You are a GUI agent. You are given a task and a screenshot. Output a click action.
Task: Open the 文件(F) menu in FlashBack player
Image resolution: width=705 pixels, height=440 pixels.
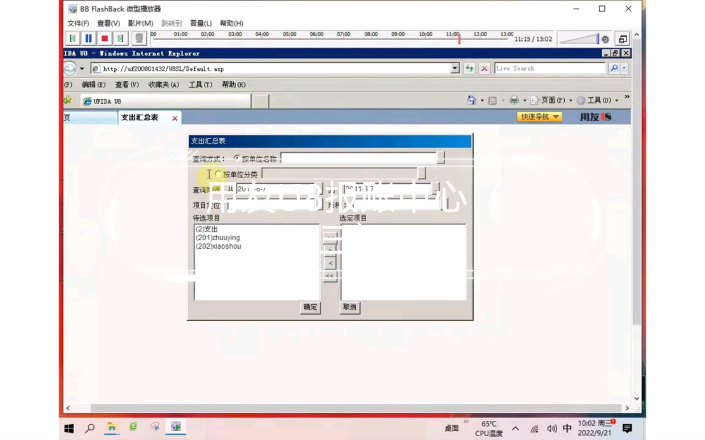click(x=78, y=23)
